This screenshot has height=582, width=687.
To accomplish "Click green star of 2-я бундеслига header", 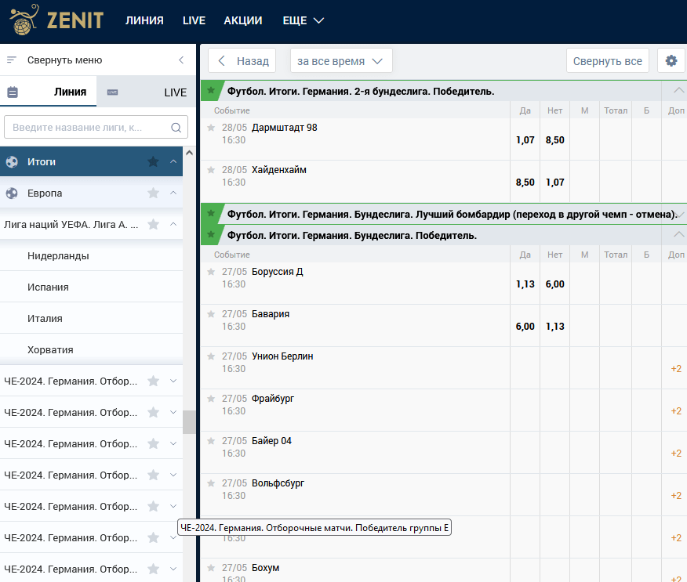I will pyautogui.click(x=211, y=91).
